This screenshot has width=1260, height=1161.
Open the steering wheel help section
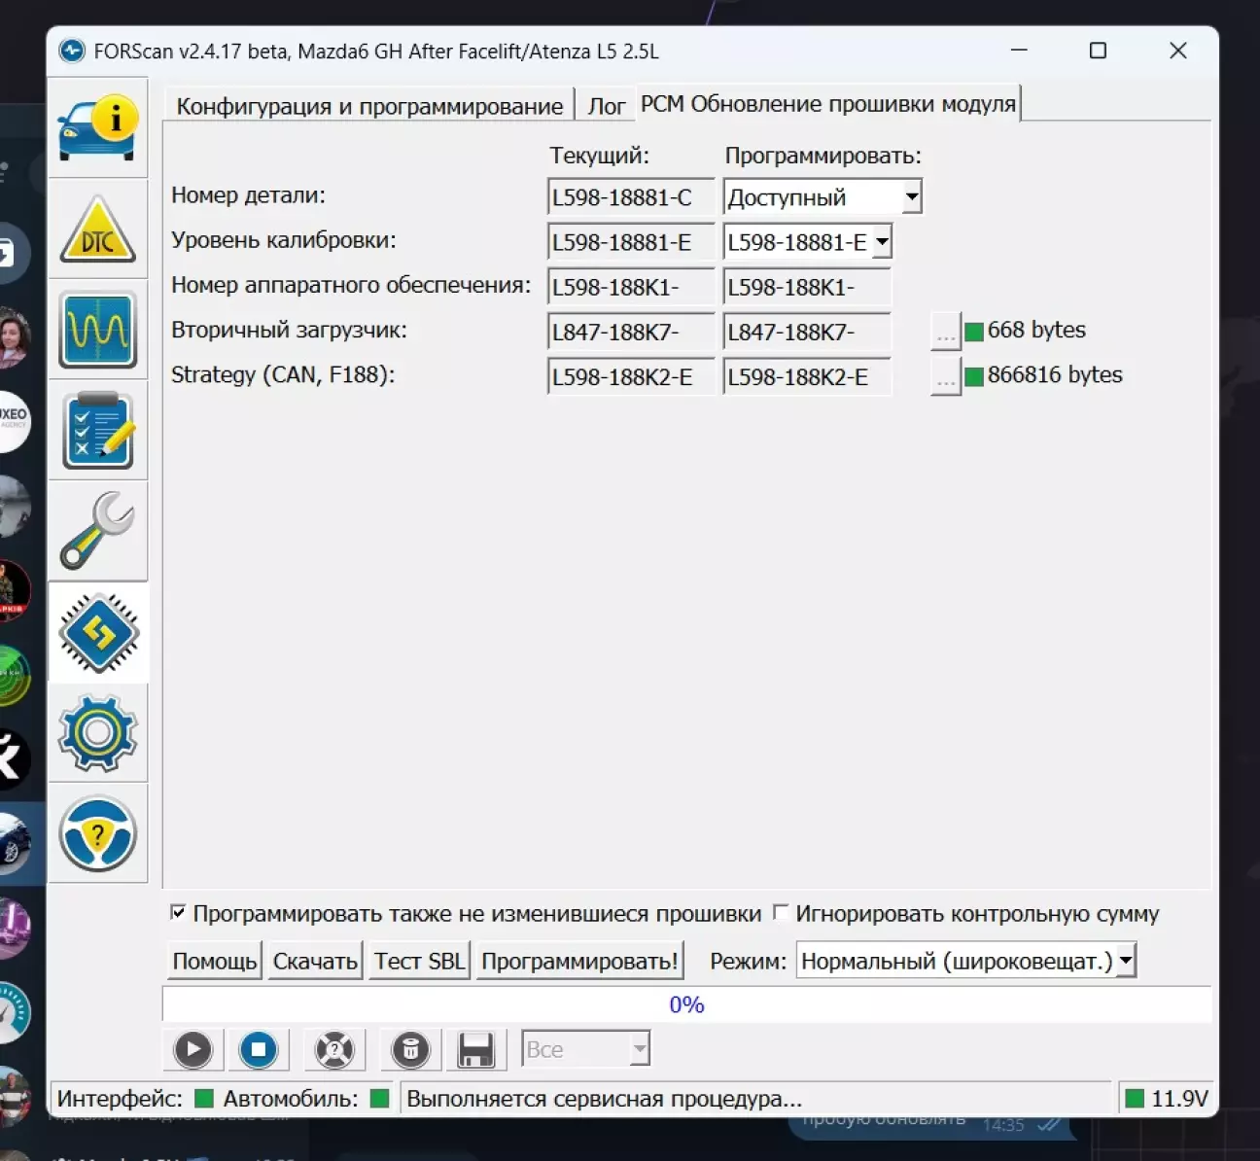97,834
